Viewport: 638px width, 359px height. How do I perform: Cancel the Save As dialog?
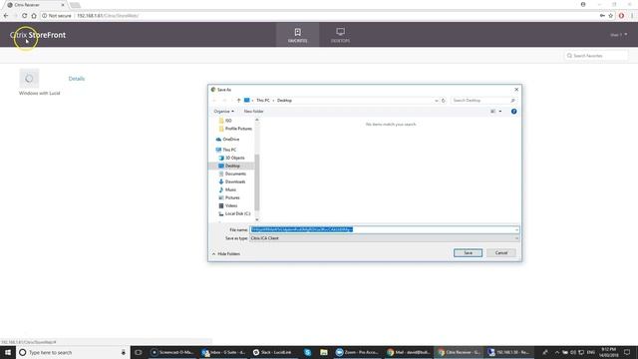(501, 252)
